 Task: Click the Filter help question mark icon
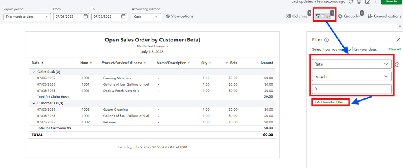point(326,40)
